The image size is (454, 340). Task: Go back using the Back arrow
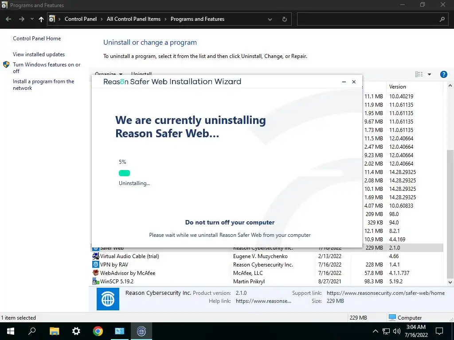(8, 19)
